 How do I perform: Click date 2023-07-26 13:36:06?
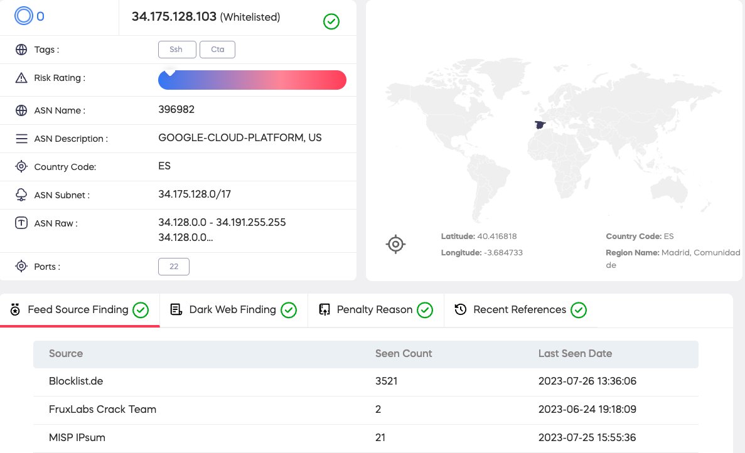pos(587,381)
